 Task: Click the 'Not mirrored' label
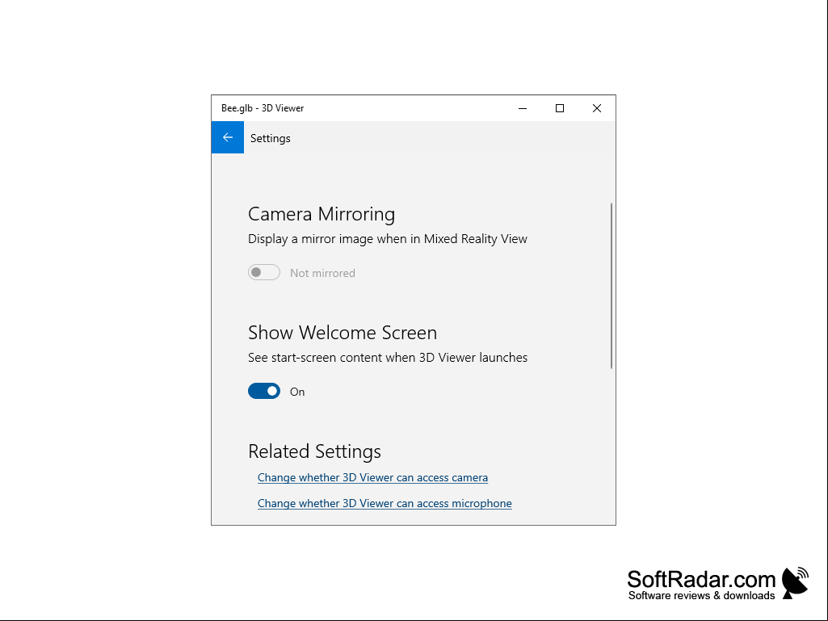coord(322,273)
